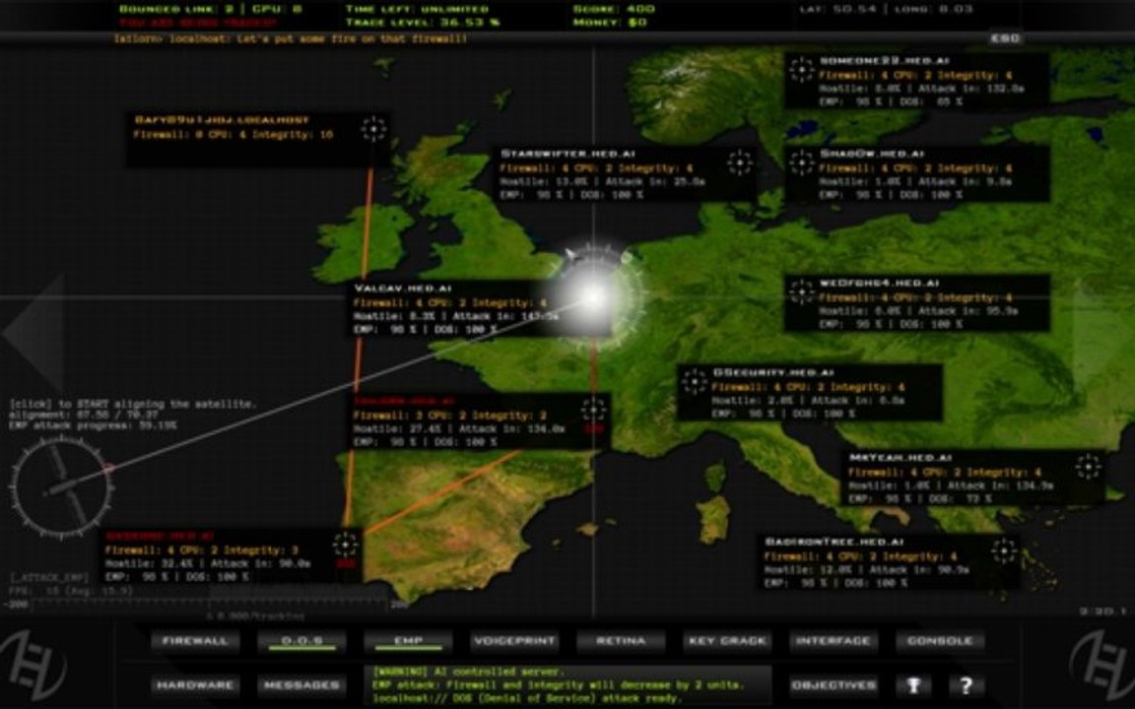Screen dimensions: 1135x709
Task: Click the GSecurity.hed.ai server title
Action: (x=773, y=372)
